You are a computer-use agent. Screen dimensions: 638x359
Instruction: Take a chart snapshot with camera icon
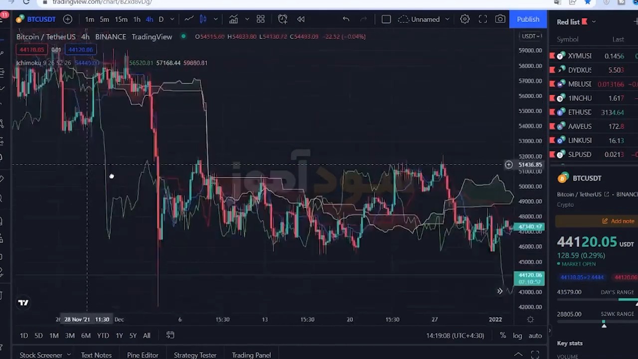[500, 19]
